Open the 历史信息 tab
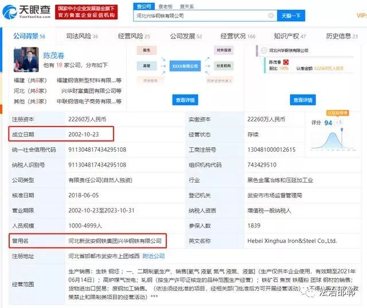The height and width of the screenshot is (308, 367). click(342, 36)
